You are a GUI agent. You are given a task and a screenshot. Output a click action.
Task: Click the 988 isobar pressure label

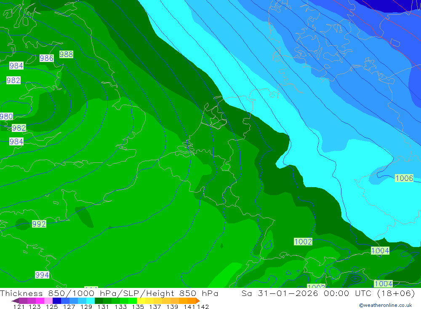(66, 54)
